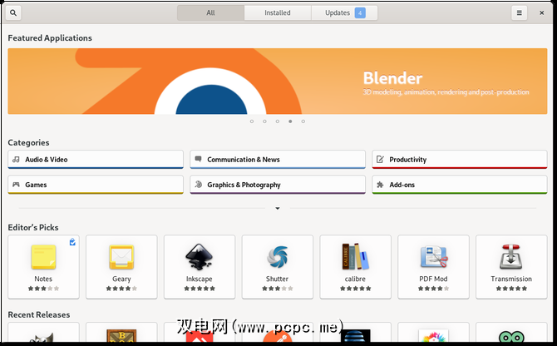The width and height of the screenshot is (557, 346).
Task: Switch to the Installed tab
Action: (x=278, y=12)
